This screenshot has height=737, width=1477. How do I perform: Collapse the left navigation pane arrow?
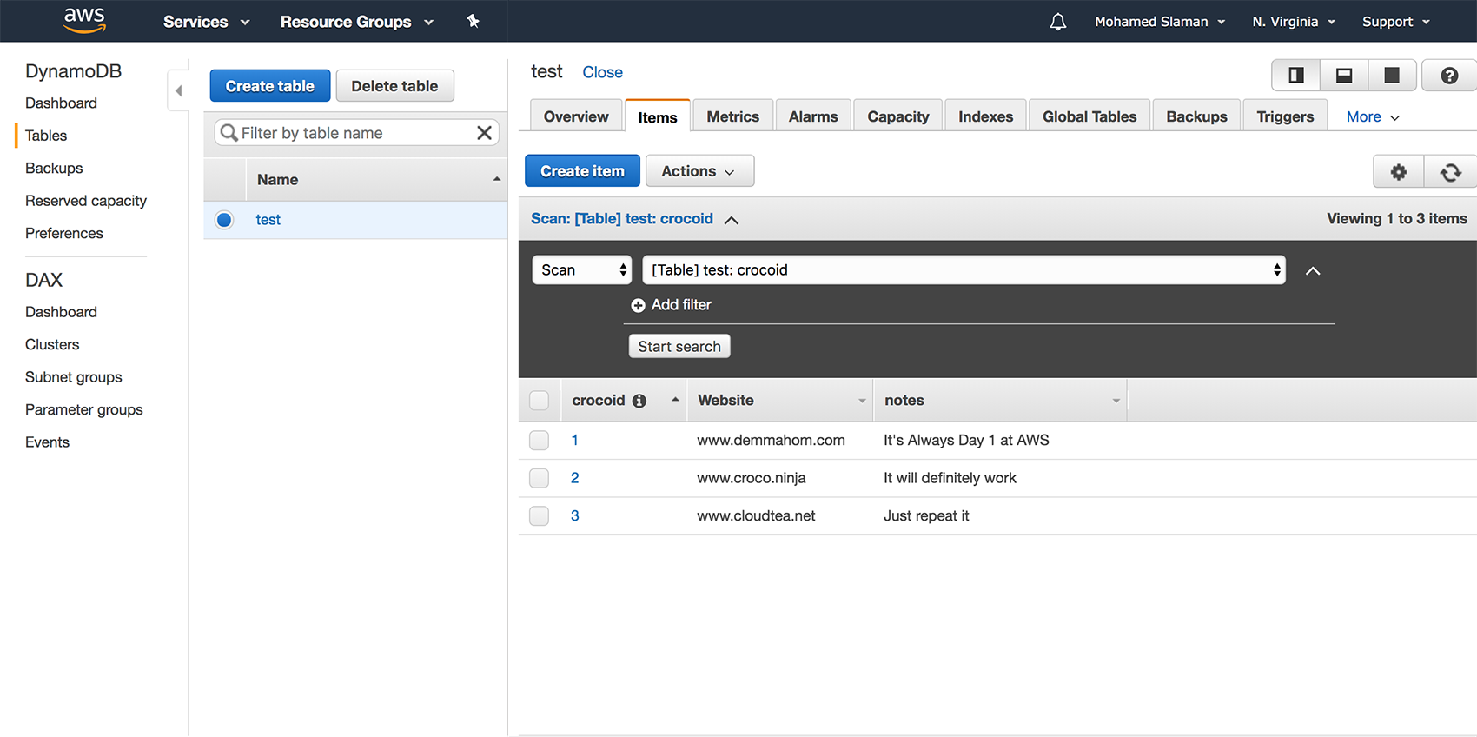178,90
